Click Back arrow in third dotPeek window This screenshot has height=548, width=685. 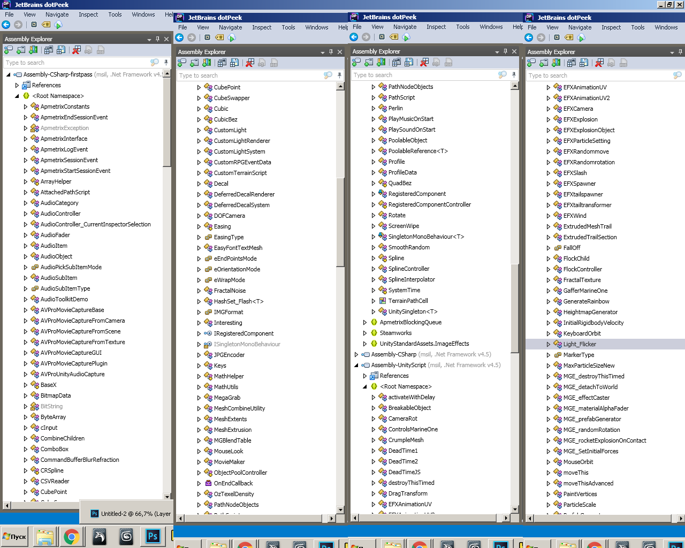pyautogui.click(x=354, y=37)
